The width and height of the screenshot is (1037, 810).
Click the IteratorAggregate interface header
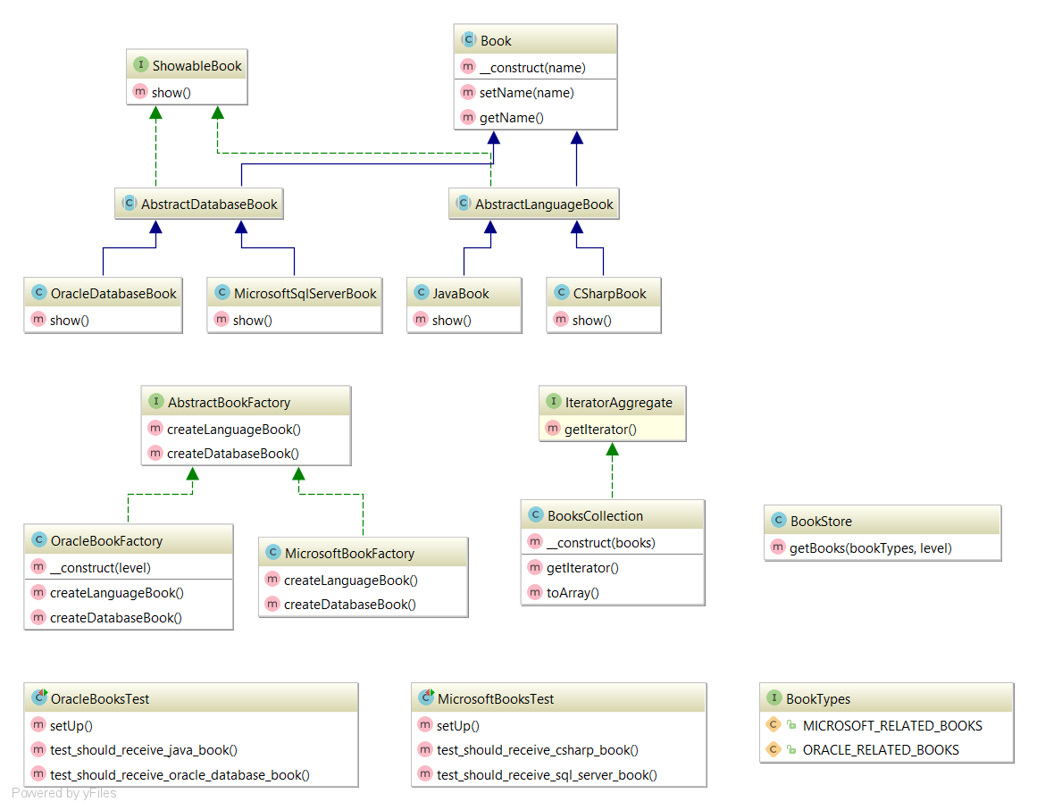pos(612,402)
